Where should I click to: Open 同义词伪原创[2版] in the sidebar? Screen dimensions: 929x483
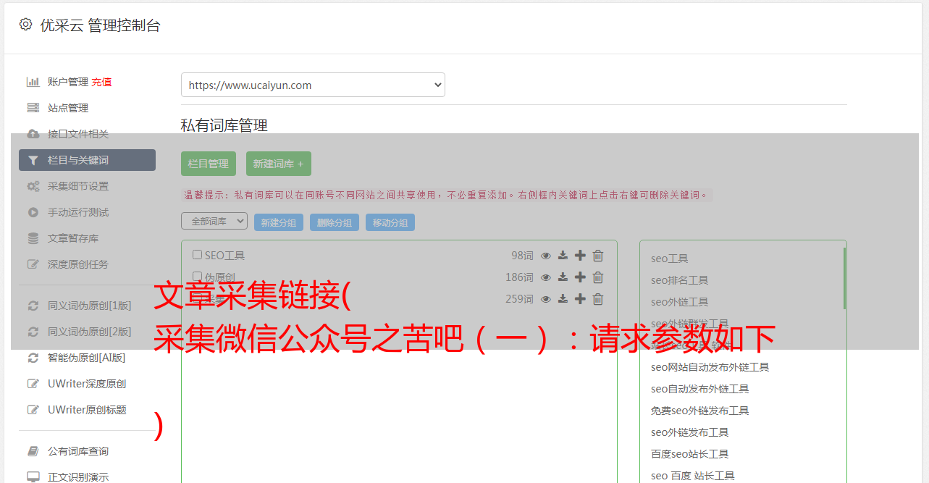(90, 332)
